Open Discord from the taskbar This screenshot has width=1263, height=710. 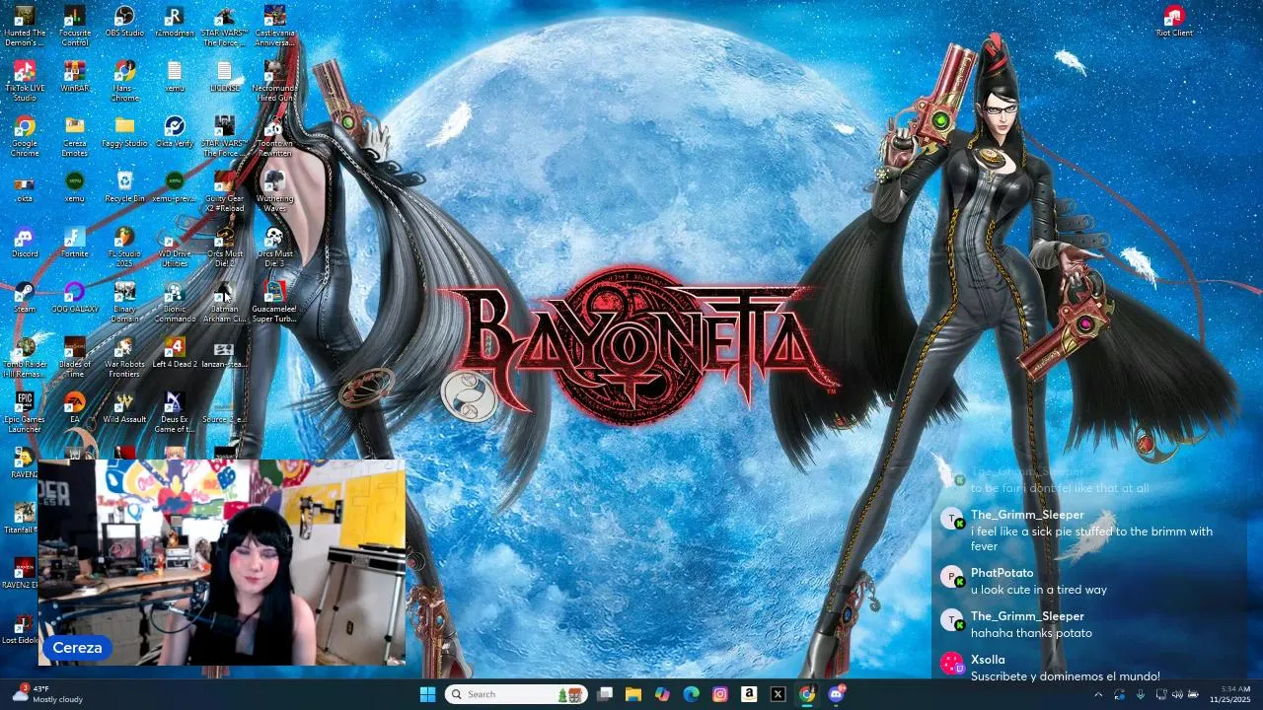(x=837, y=694)
